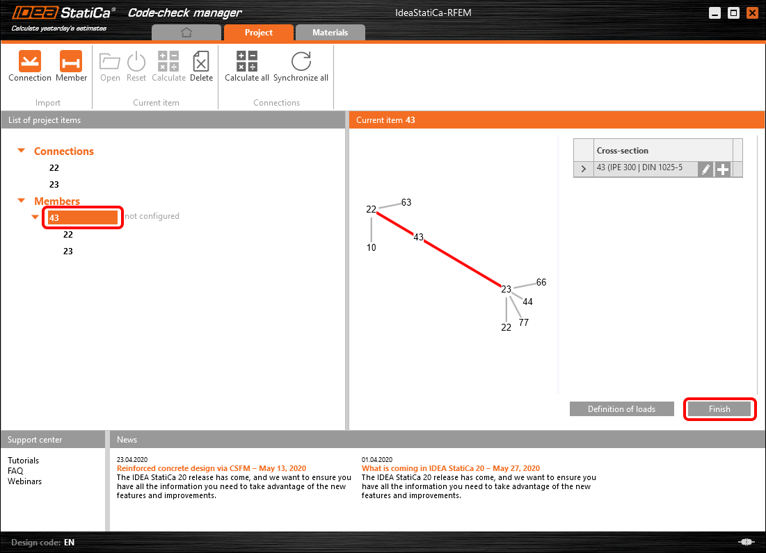Select connection 23 under Connections
Screen dimensions: 766x553
point(54,184)
